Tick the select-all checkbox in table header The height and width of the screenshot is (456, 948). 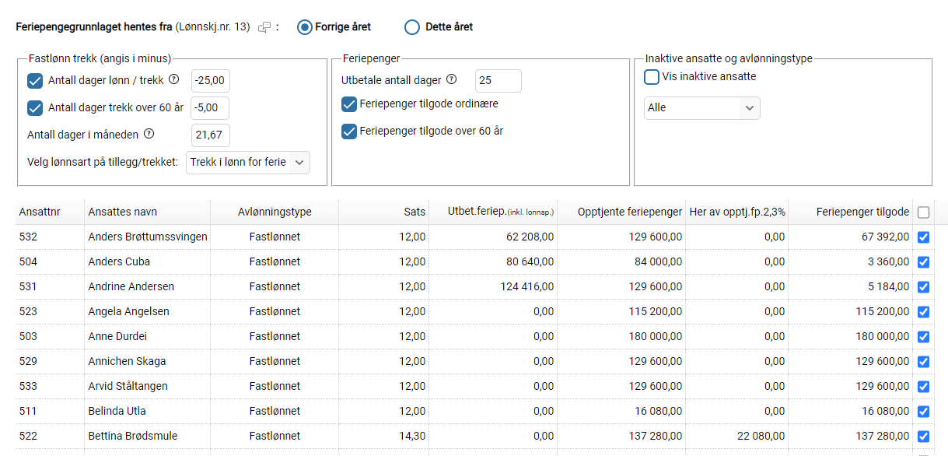[923, 212]
